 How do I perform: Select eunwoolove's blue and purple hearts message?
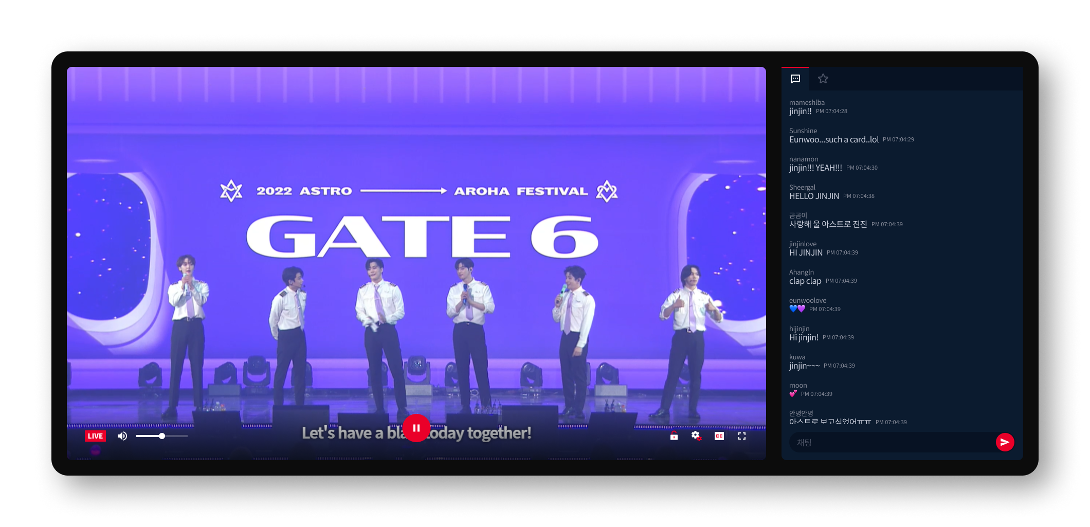(797, 309)
